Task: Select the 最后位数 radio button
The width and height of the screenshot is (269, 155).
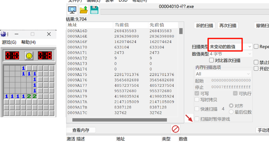Action: point(231,112)
